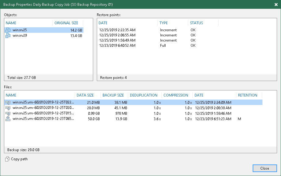Sort files by Backup Size header

point(113,95)
